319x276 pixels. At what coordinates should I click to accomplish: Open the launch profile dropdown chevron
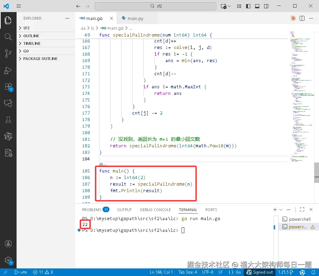pos(281,209)
